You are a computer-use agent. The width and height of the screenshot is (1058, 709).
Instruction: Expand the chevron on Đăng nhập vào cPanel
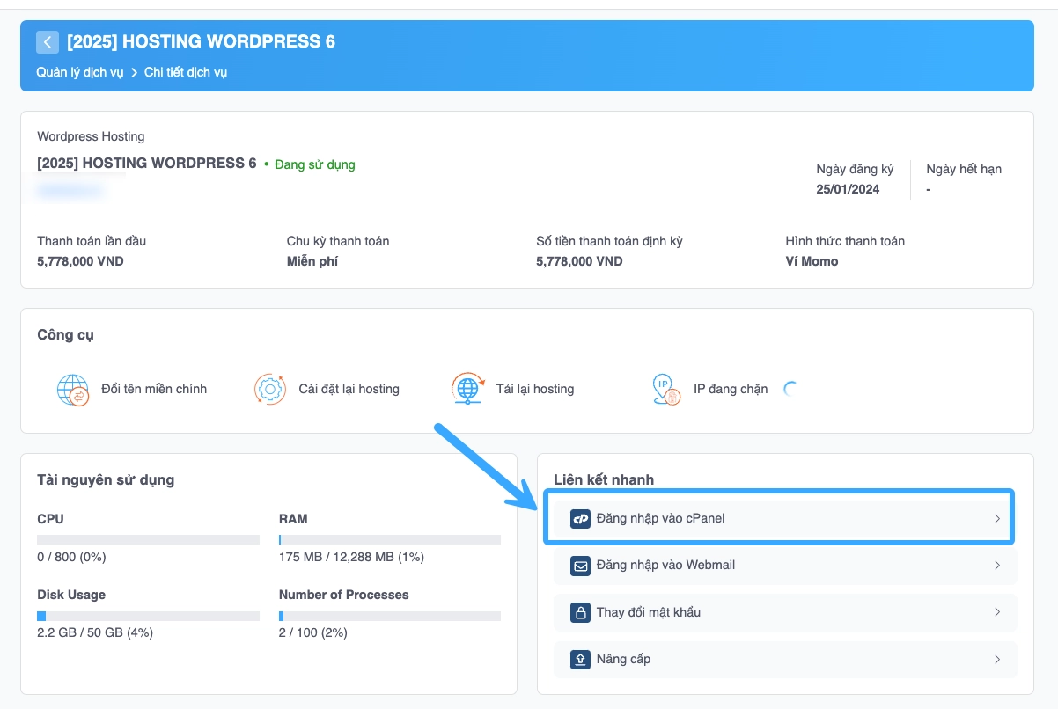point(997,518)
